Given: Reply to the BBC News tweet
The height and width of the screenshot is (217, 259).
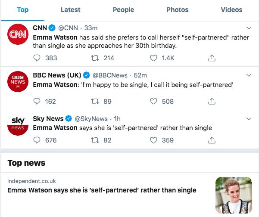Looking at the screenshot, I should (37, 101).
